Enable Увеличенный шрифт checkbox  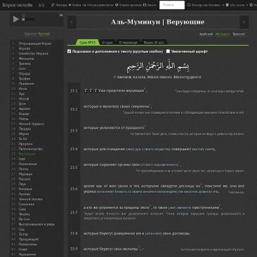click(168, 51)
